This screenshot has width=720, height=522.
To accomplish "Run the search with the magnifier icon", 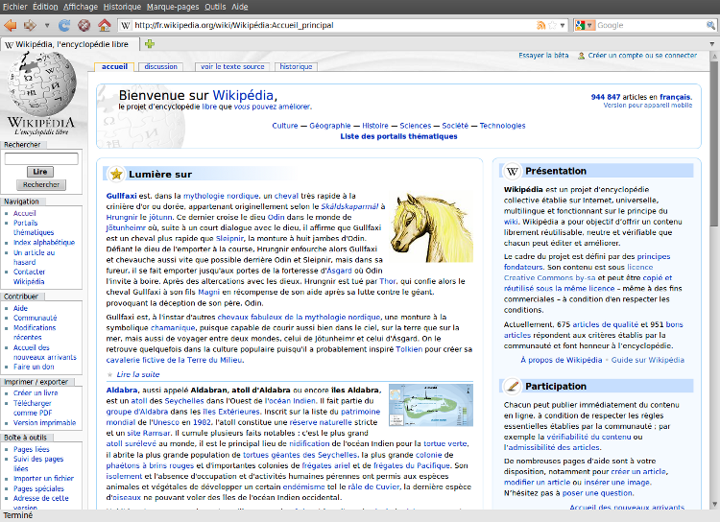I will pyautogui.click(x=710, y=25).
